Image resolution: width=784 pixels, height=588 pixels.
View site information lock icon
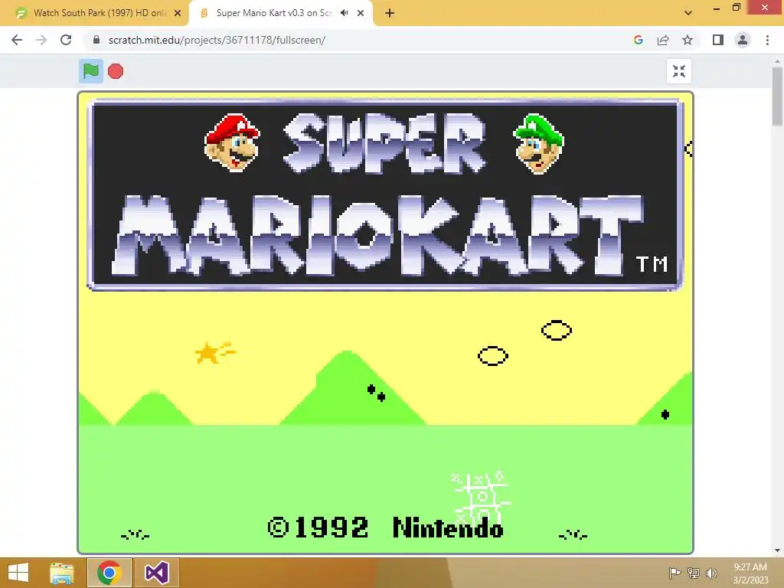point(96,40)
